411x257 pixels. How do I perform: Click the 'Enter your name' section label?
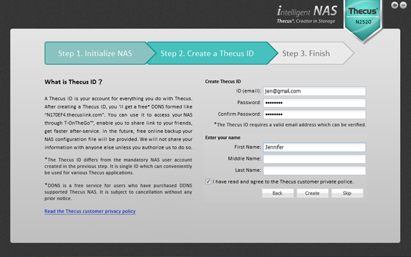pos(223,138)
